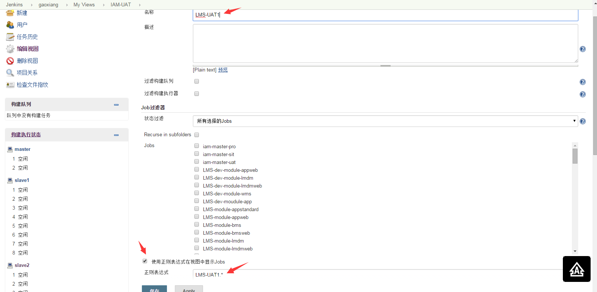This screenshot has height=292, width=597.
Task: Go to IAM-UAT breadcrumb
Action: tap(121, 4)
